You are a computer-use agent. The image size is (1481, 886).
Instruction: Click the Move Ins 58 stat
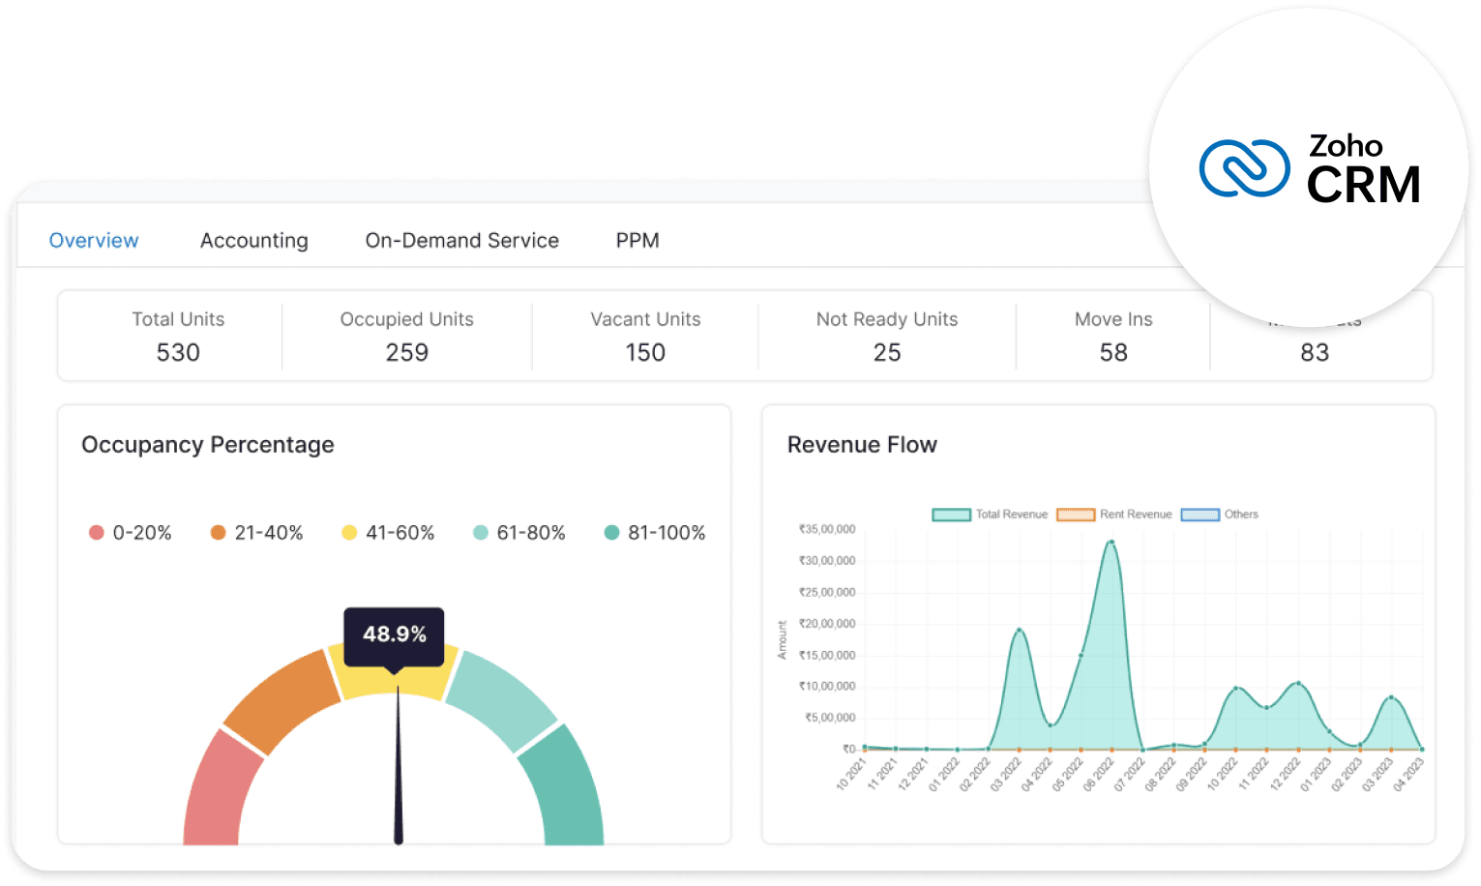tap(1113, 352)
